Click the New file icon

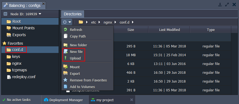(65, 52)
